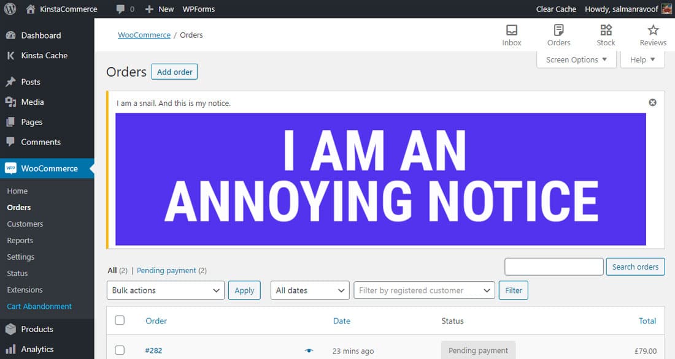Open Cart Abandonment from the sidebar menu
The image size is (675, 359).
pos(39,306)
